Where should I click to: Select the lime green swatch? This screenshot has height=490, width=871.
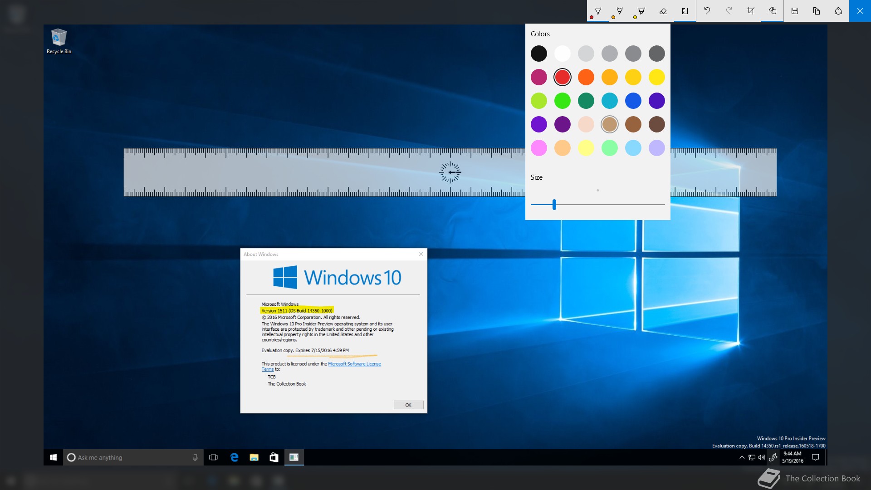point(539,101)
